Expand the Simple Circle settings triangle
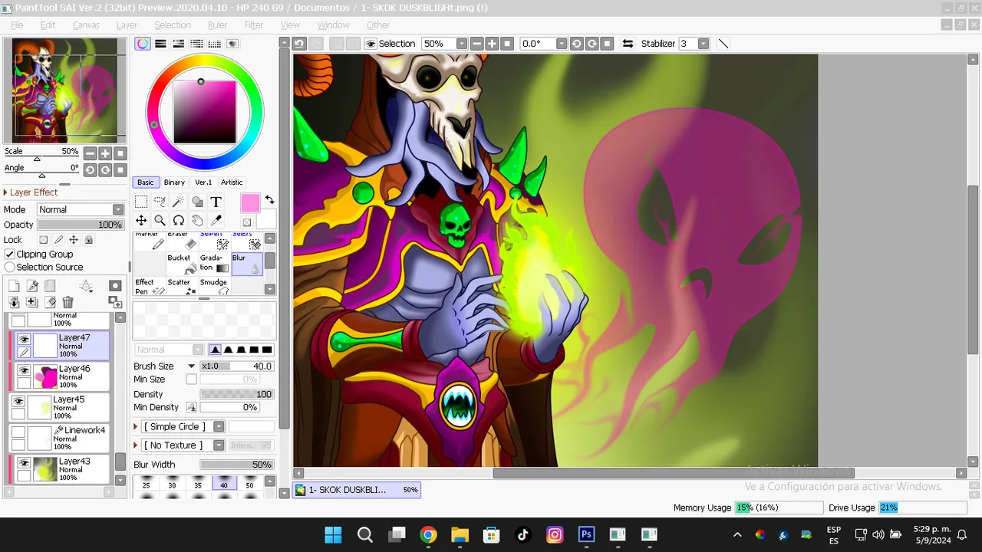 (136, 426)
